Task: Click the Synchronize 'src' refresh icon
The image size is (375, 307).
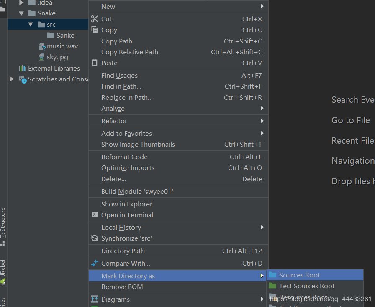Action: point(94,238)
